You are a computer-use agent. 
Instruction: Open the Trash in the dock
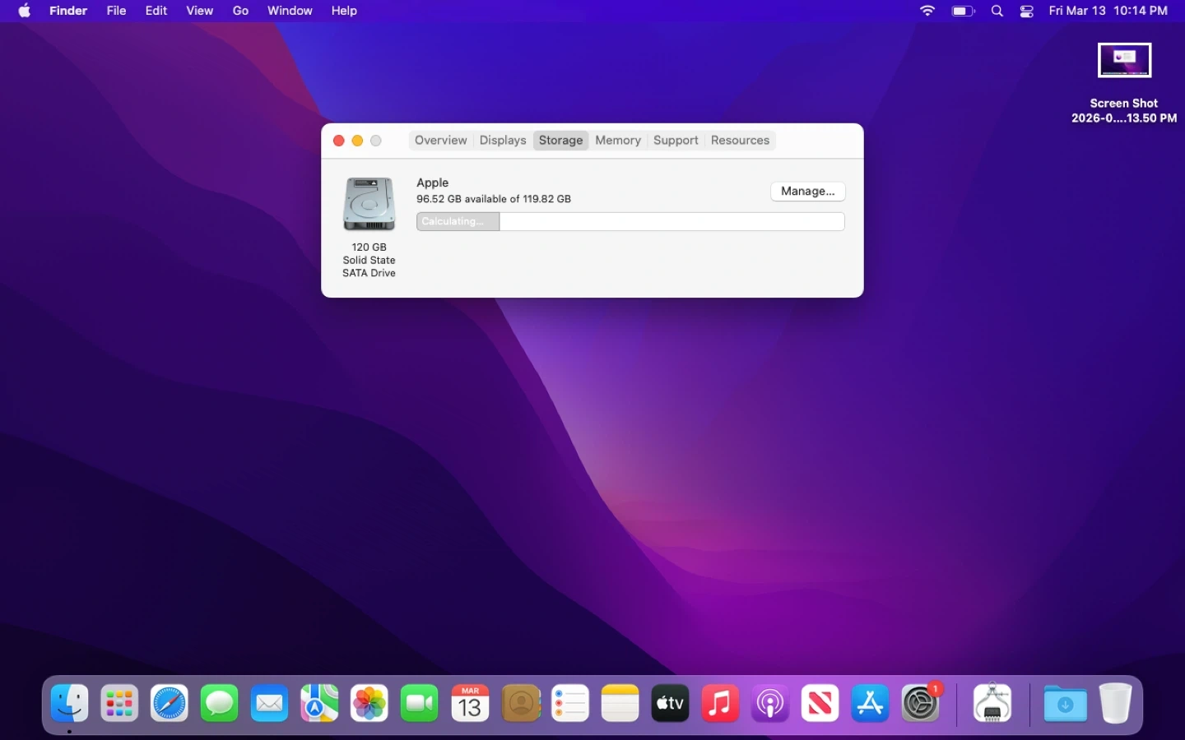point(1115,704)
